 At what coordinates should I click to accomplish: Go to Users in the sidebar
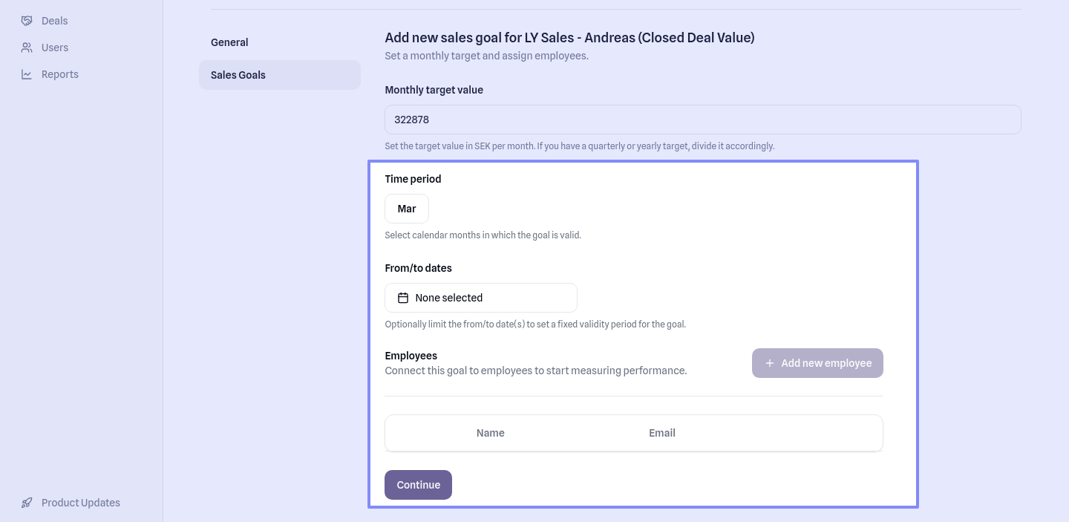(x=55, y=48)
